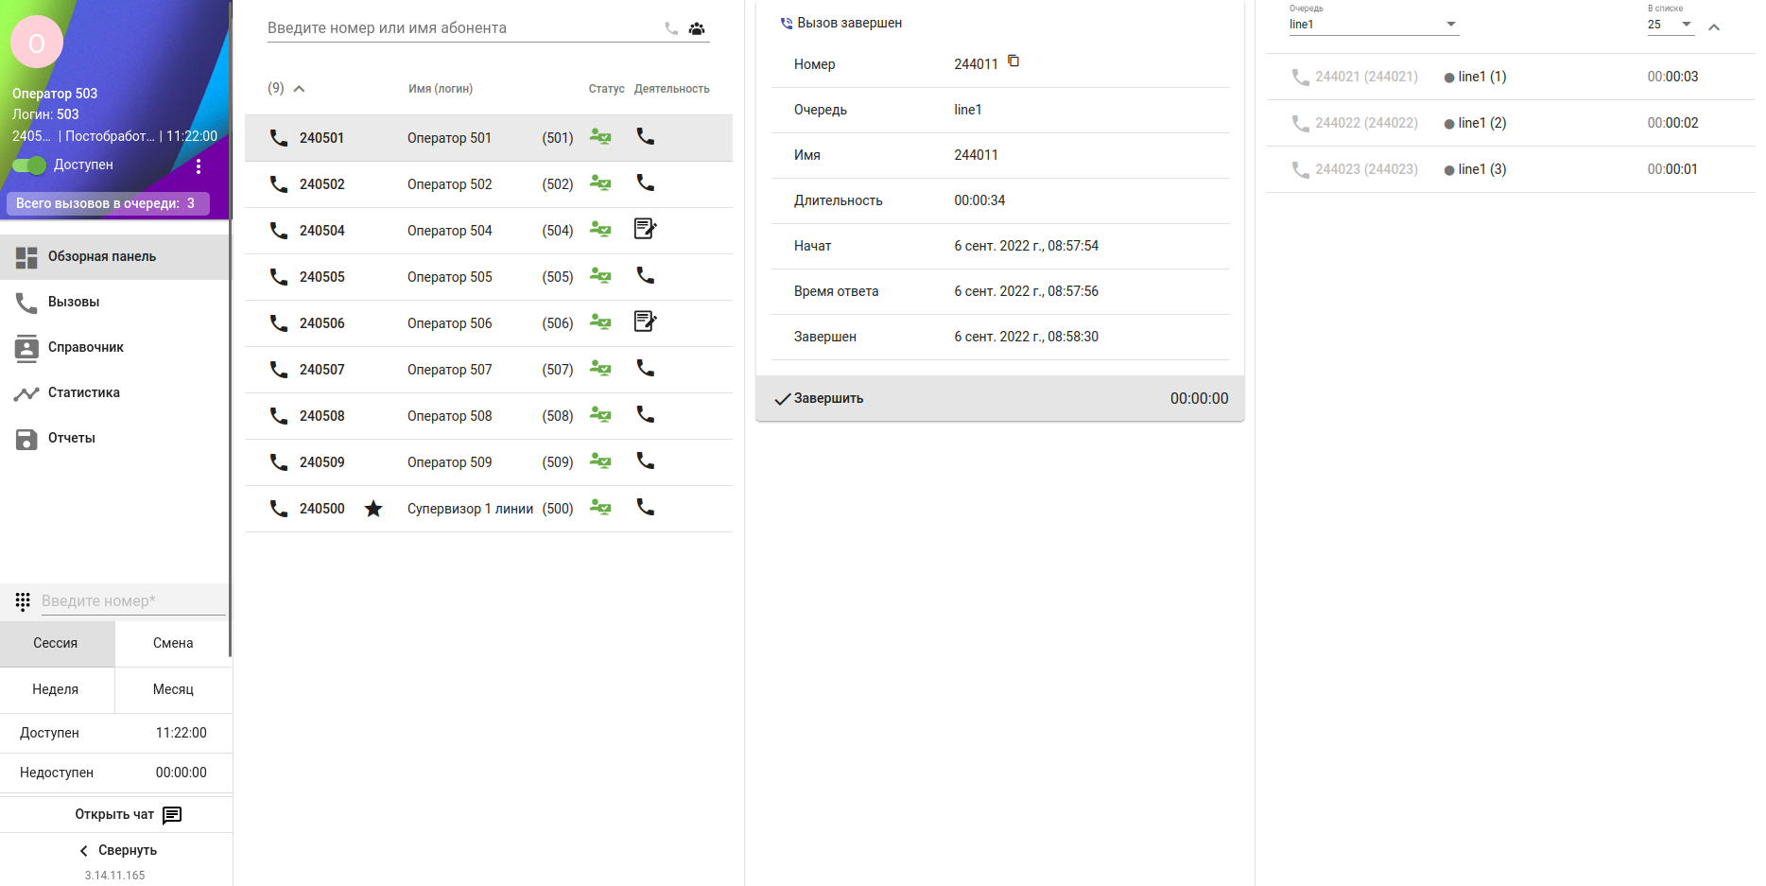Switch to the Смена statistics tab
The width and height of the screenshot is (1766, 886).
coord(173,643)
